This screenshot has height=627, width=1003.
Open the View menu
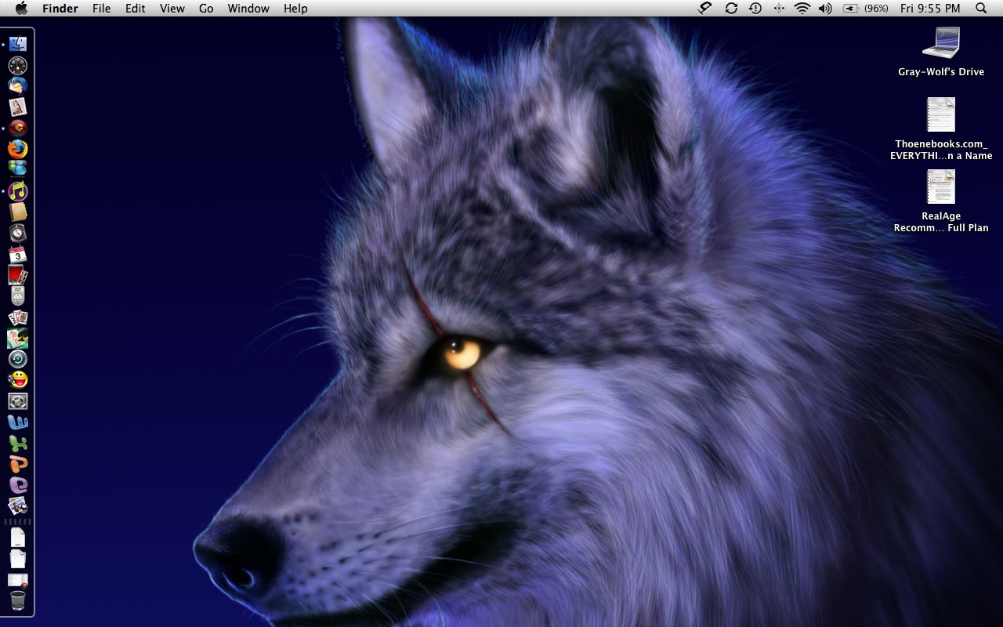click(172, 9)
